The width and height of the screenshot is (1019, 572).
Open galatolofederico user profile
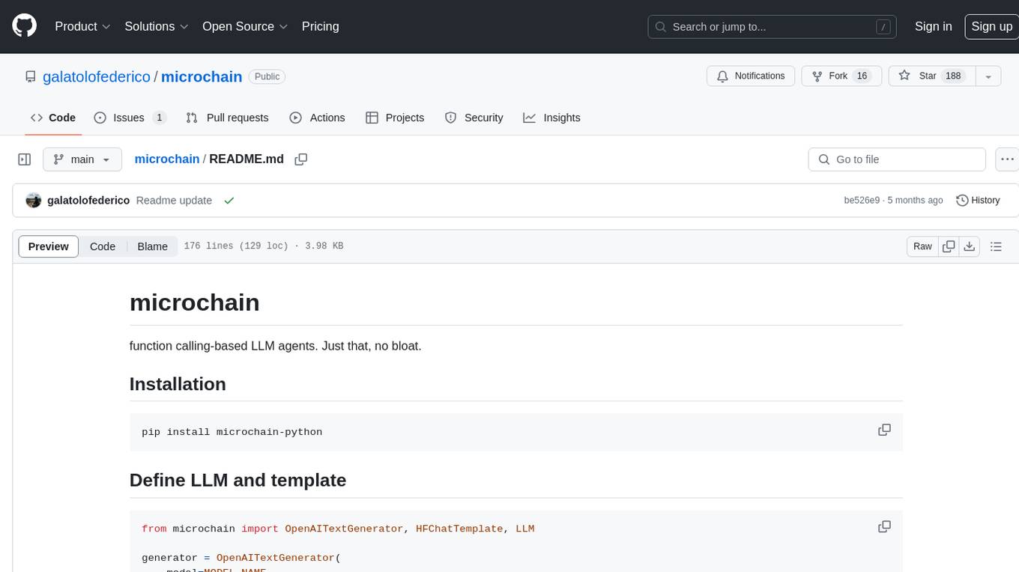(96, 76)
